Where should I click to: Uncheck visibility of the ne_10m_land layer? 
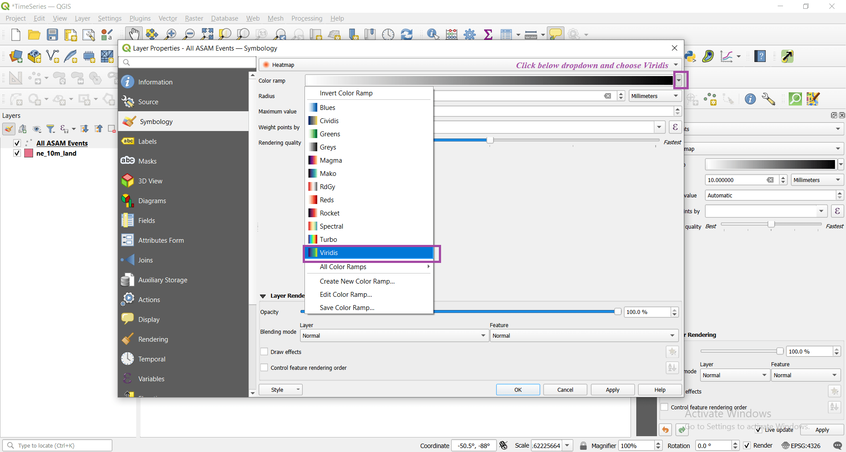(x=17, y=153)
